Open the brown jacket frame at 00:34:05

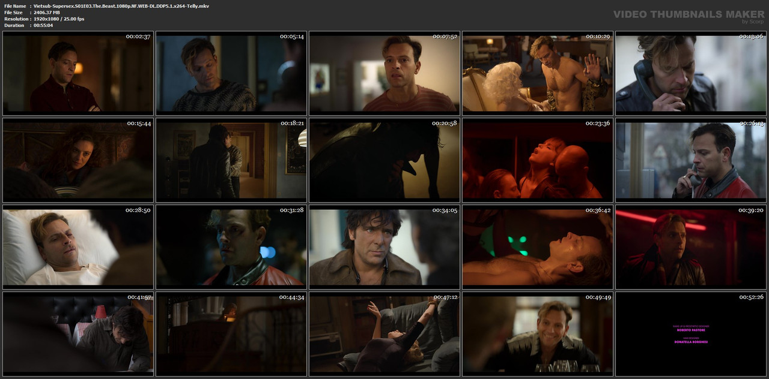[x=384, y=246]
